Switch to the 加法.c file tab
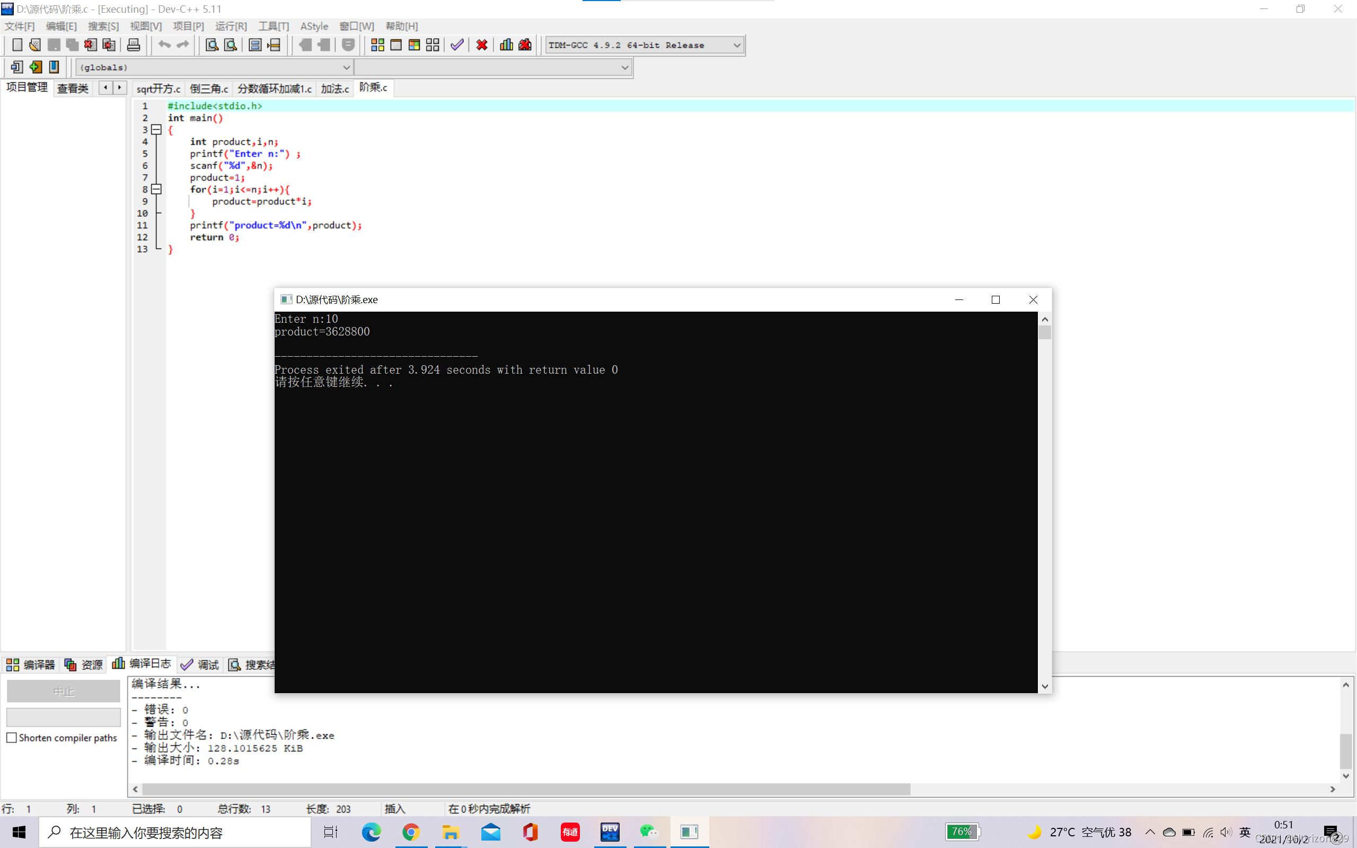1357x848 pixels. click(x=335, y=89)
